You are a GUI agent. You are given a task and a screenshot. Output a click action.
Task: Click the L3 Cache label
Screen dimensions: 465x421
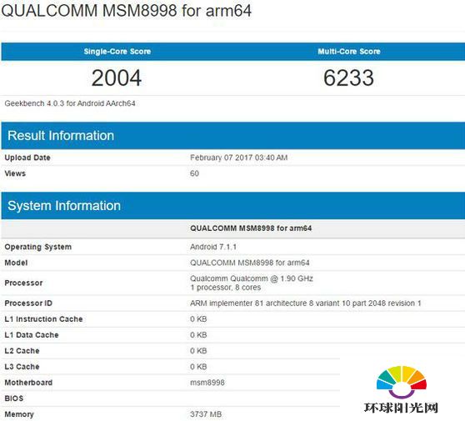22,367
